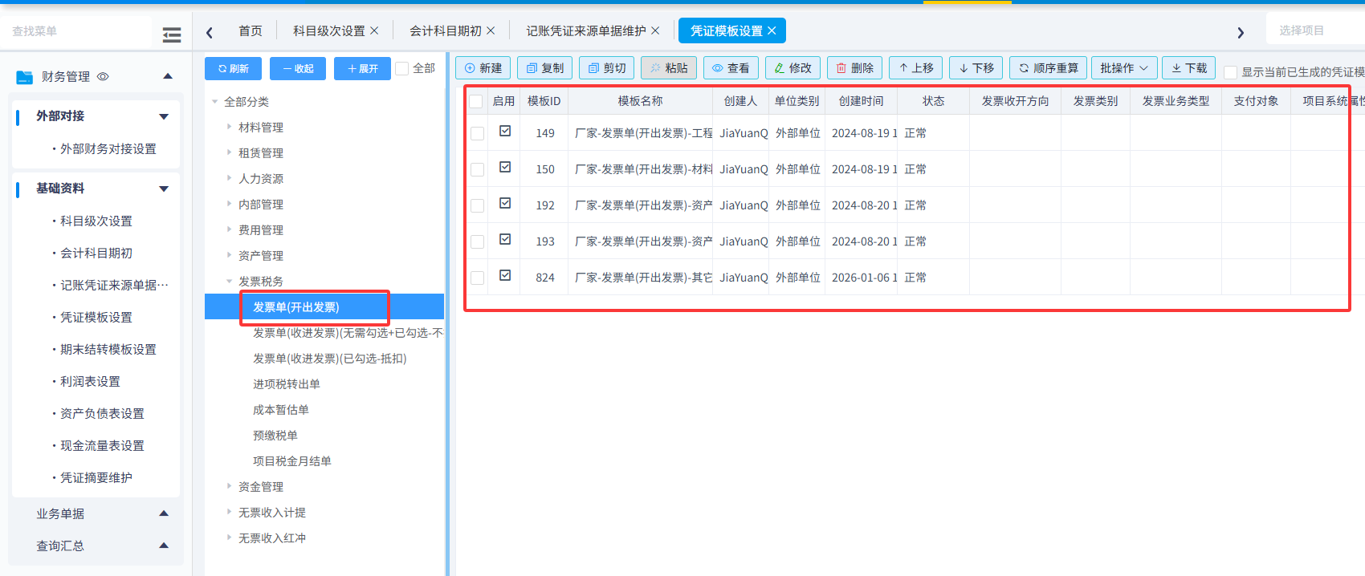1365x576 pixels.
Task: Toggle the 启用 checkbox for template 193
Action: point(505,239)
